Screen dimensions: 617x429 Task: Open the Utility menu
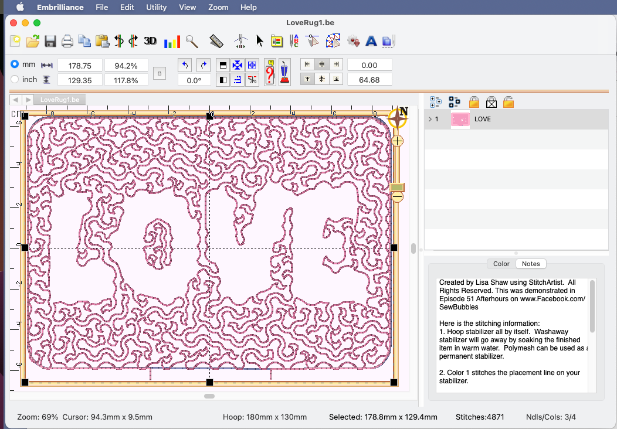tap(156, 8)
